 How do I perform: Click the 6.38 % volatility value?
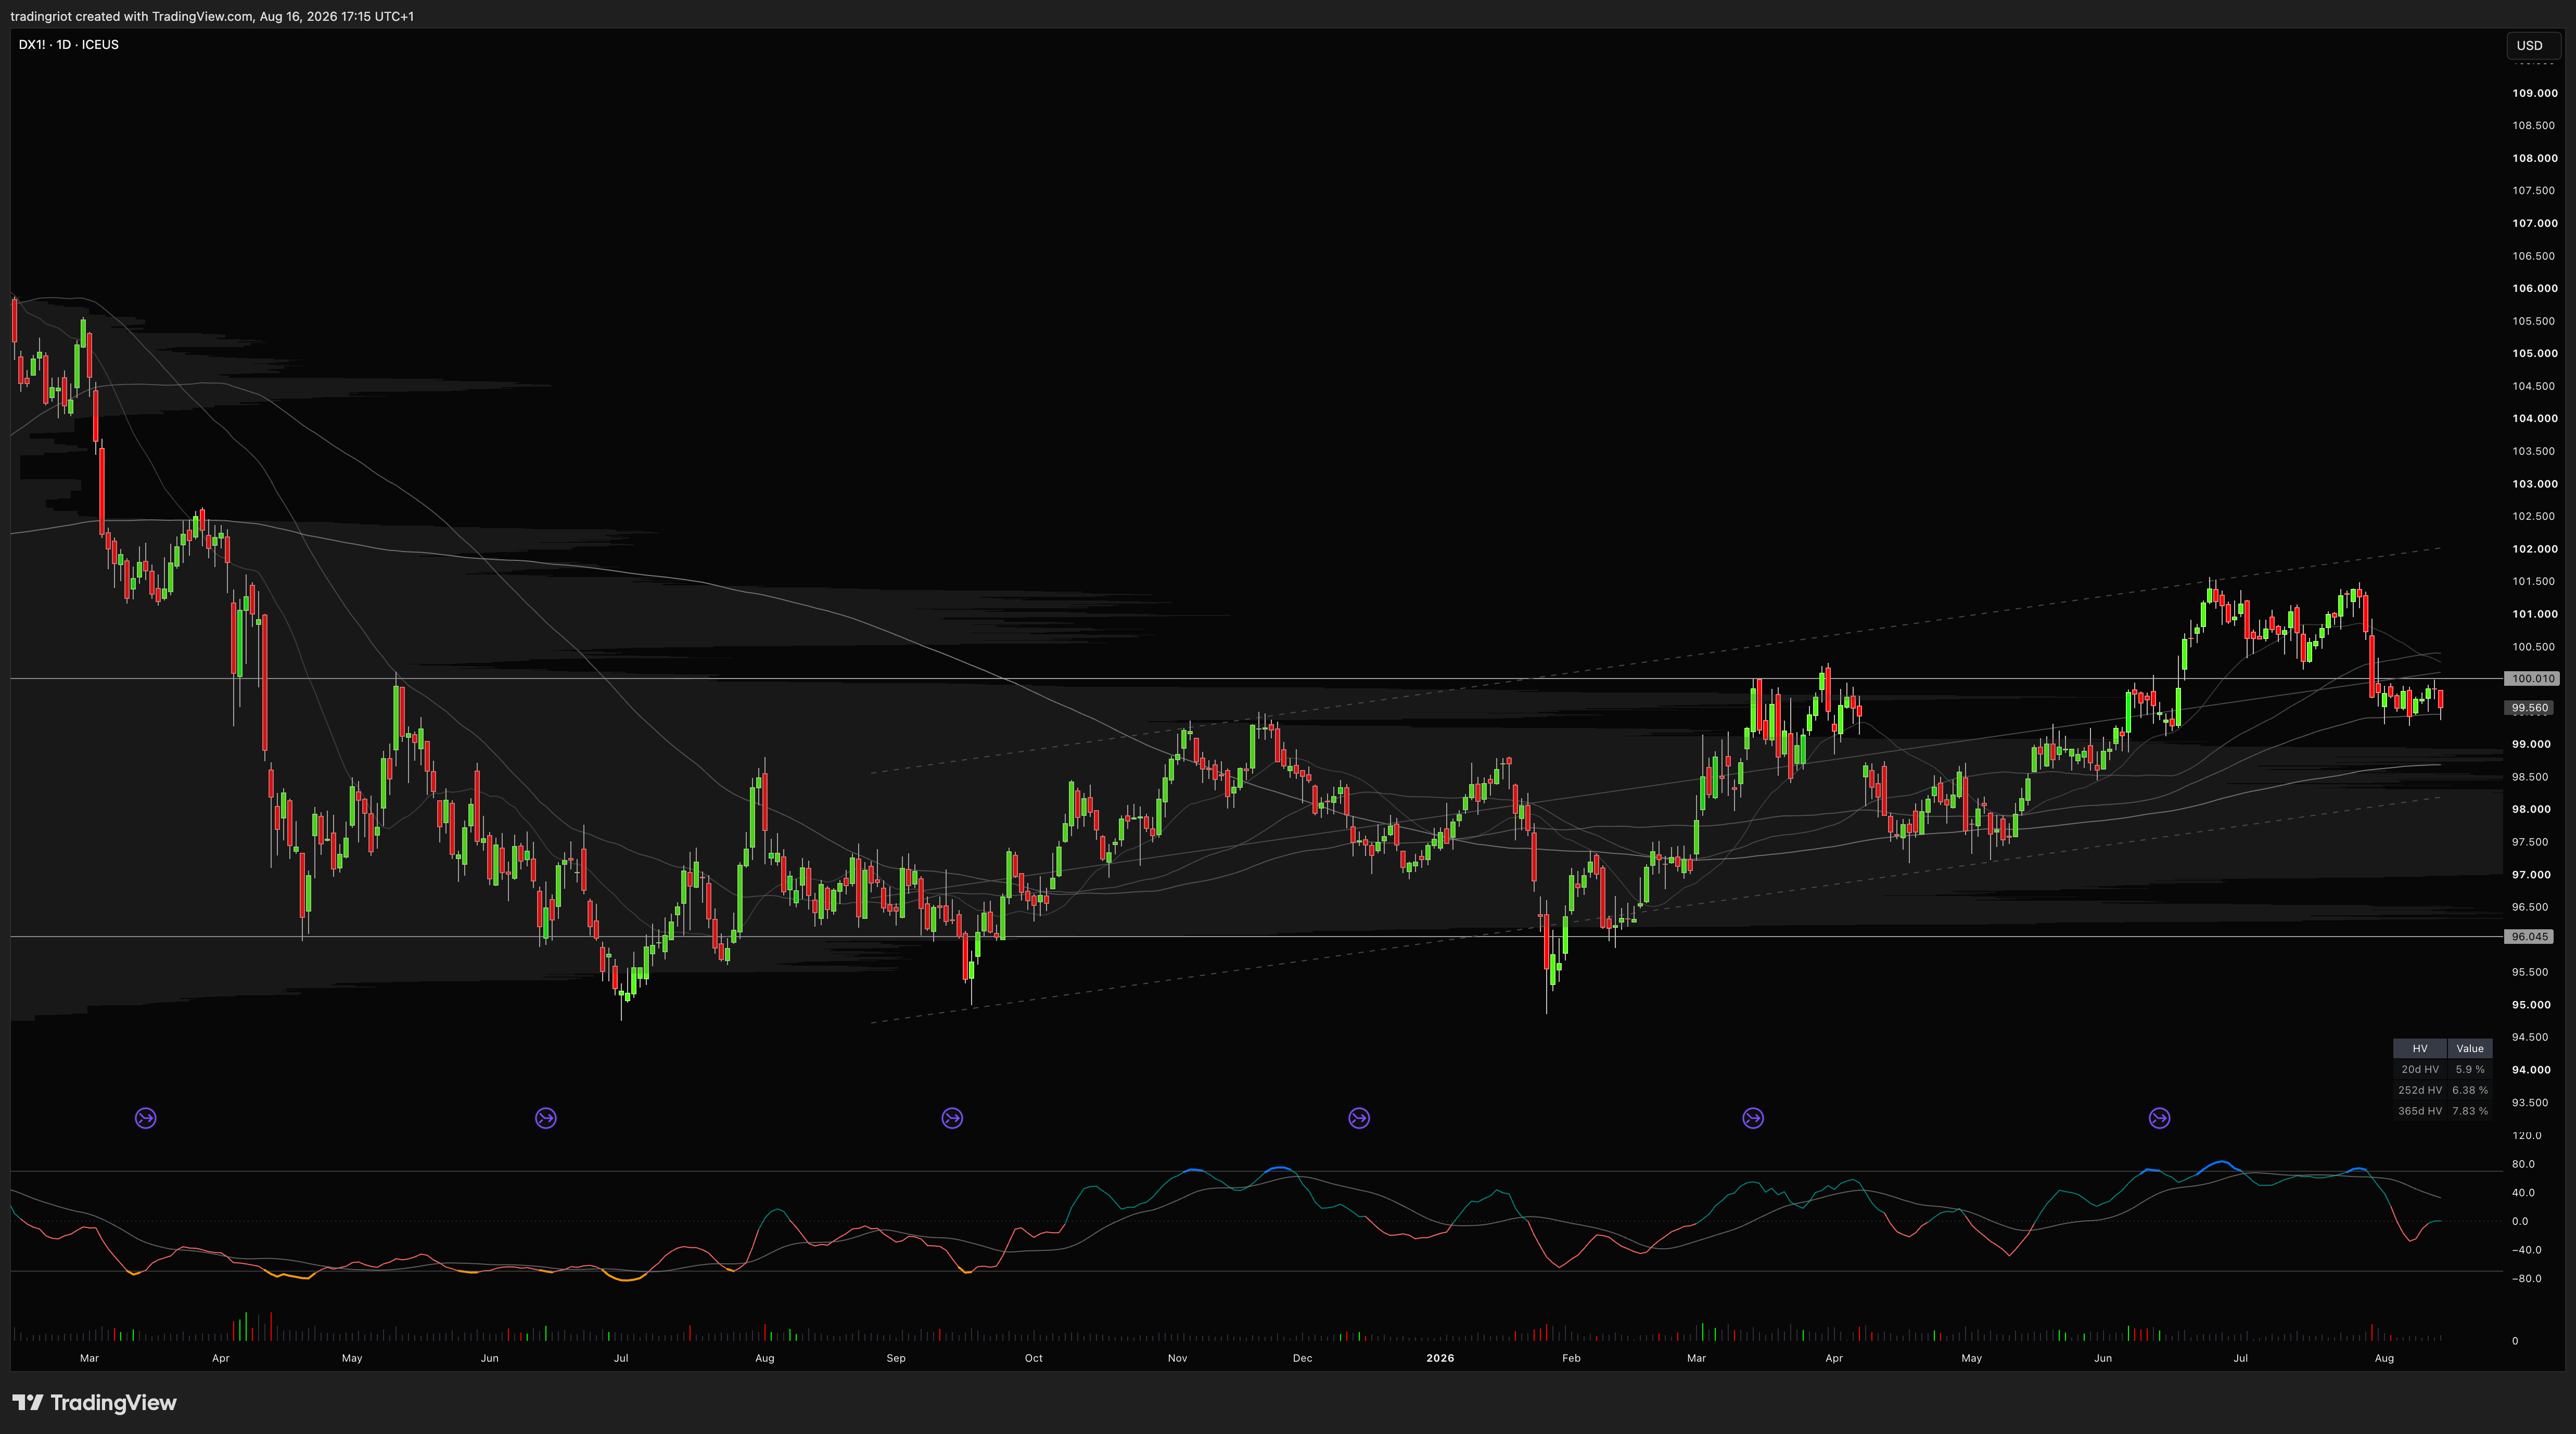pyautogui.click(x=2470, y=1091)
